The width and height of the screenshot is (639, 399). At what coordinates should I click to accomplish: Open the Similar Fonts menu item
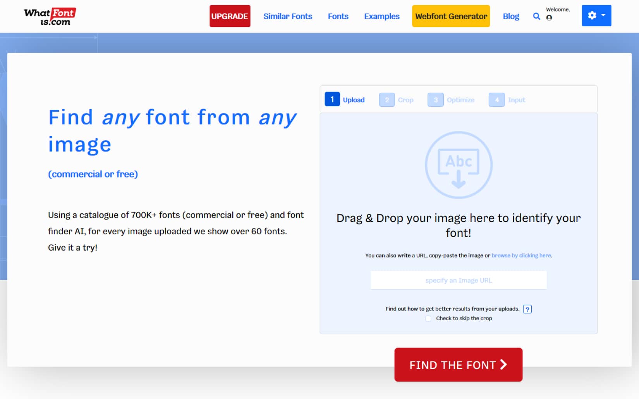[287, 16]
